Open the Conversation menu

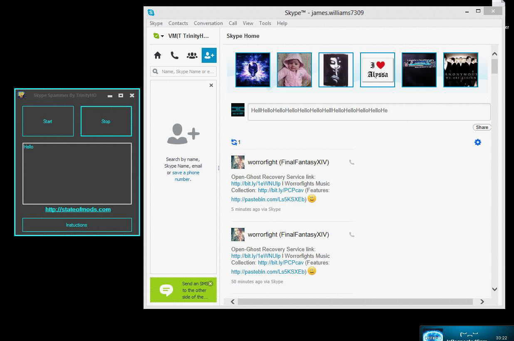click(208, 23)
